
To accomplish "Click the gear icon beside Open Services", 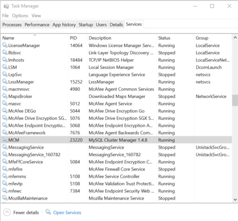I will click(48, 212).
